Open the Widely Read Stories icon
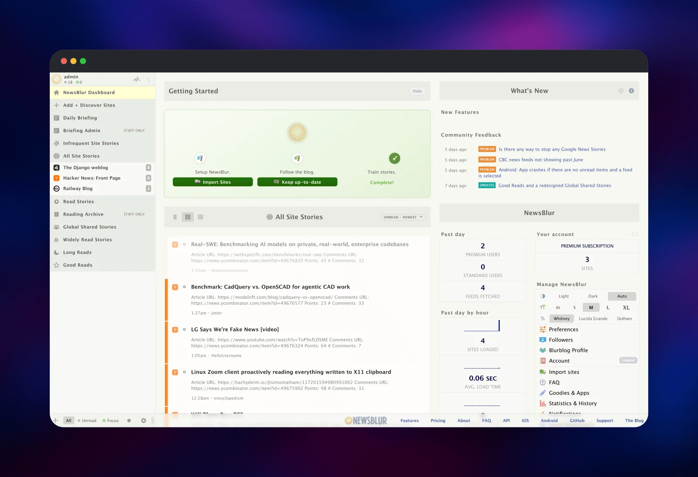Image resolution: width=698 pixels, height=477 pixels. (56, 240)
